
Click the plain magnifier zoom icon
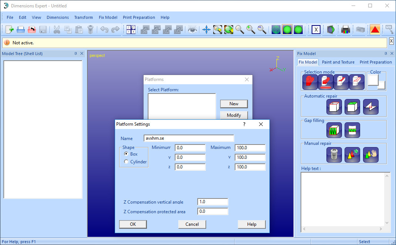point(240,30)
